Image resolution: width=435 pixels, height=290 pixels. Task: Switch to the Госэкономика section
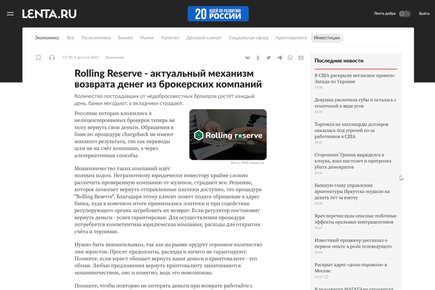(96, 38)
